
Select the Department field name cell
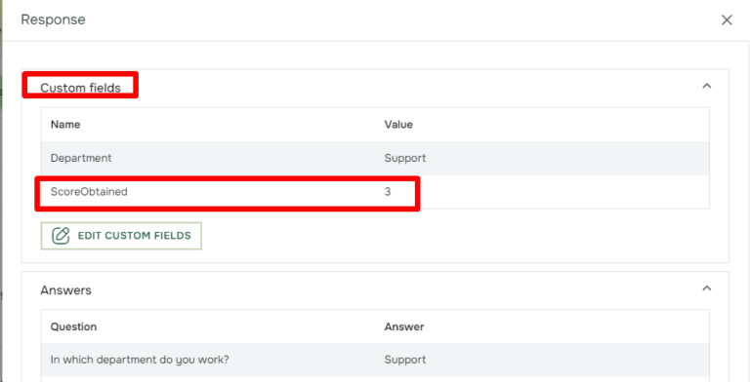pyautogui.click(x=81, y=158)
